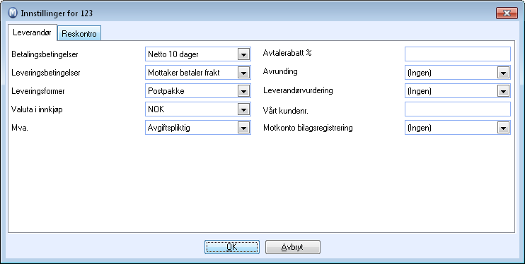Expand the Avrunding dropdown arrow
This screenshot has height=264, width=525.
coord(503,73)
